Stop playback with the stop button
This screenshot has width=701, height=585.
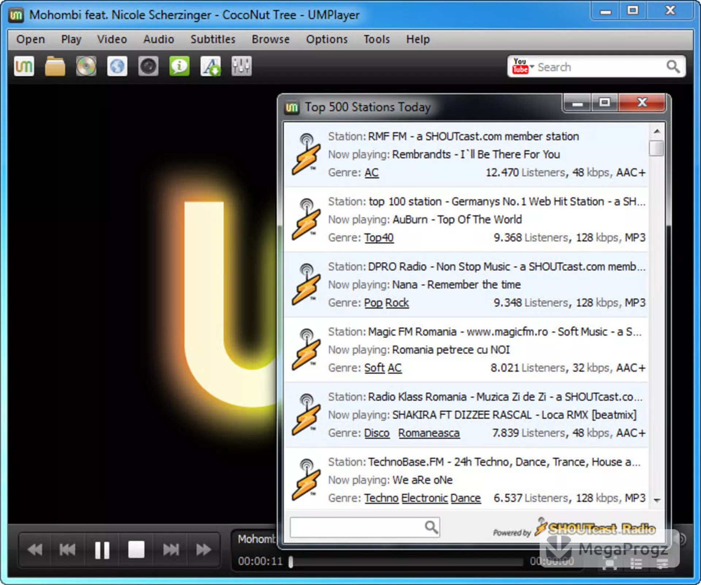coord(136,550)
